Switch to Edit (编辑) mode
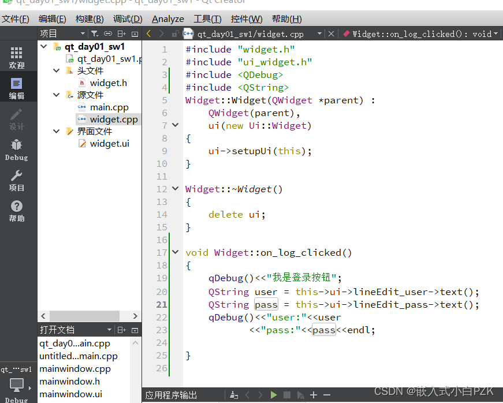The height and width of the screenshot is (403, 503). pyautogui.click(x=16, y=88)
